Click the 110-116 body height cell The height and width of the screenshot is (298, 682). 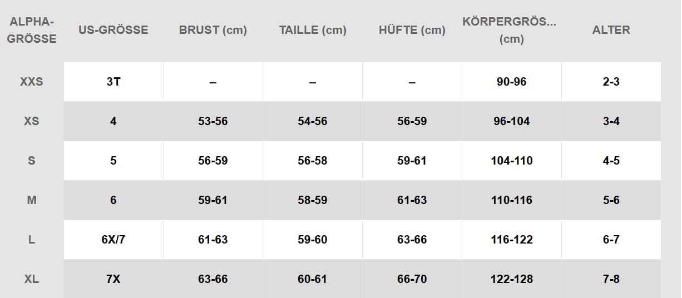[512, 200]
